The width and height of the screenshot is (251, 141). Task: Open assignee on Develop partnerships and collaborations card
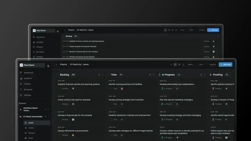tap(177, 88)
